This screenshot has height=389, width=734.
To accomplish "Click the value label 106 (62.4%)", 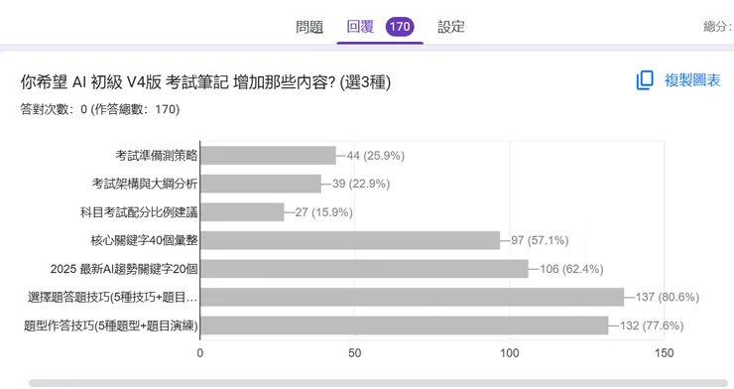I will click(571, 269).
